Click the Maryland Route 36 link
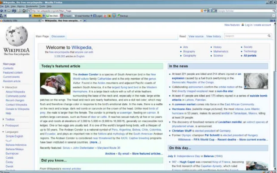Image resolution: width=277 pixels, height=173 pixels. point(109,148)
